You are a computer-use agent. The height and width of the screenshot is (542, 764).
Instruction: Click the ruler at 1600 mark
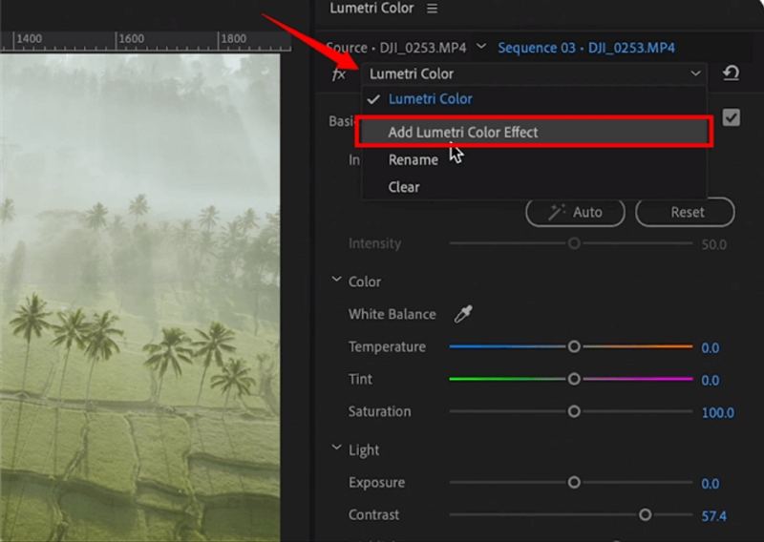(x=132, y=39)
